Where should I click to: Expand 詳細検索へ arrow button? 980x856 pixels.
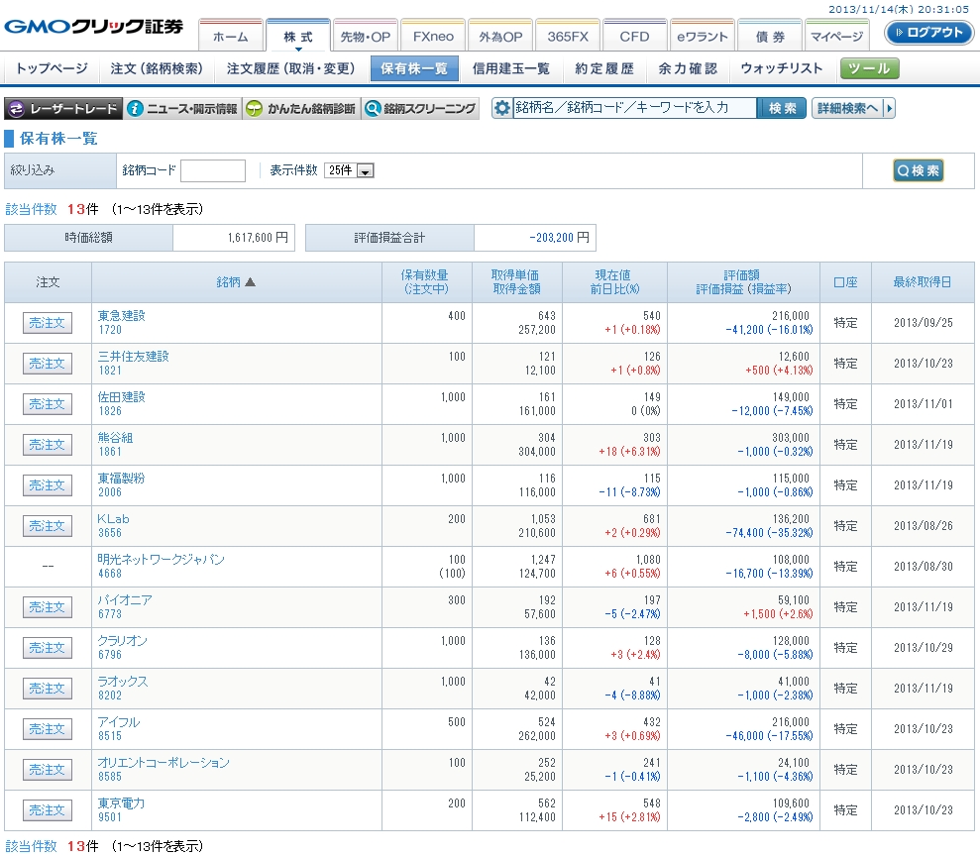coord(853,108)
